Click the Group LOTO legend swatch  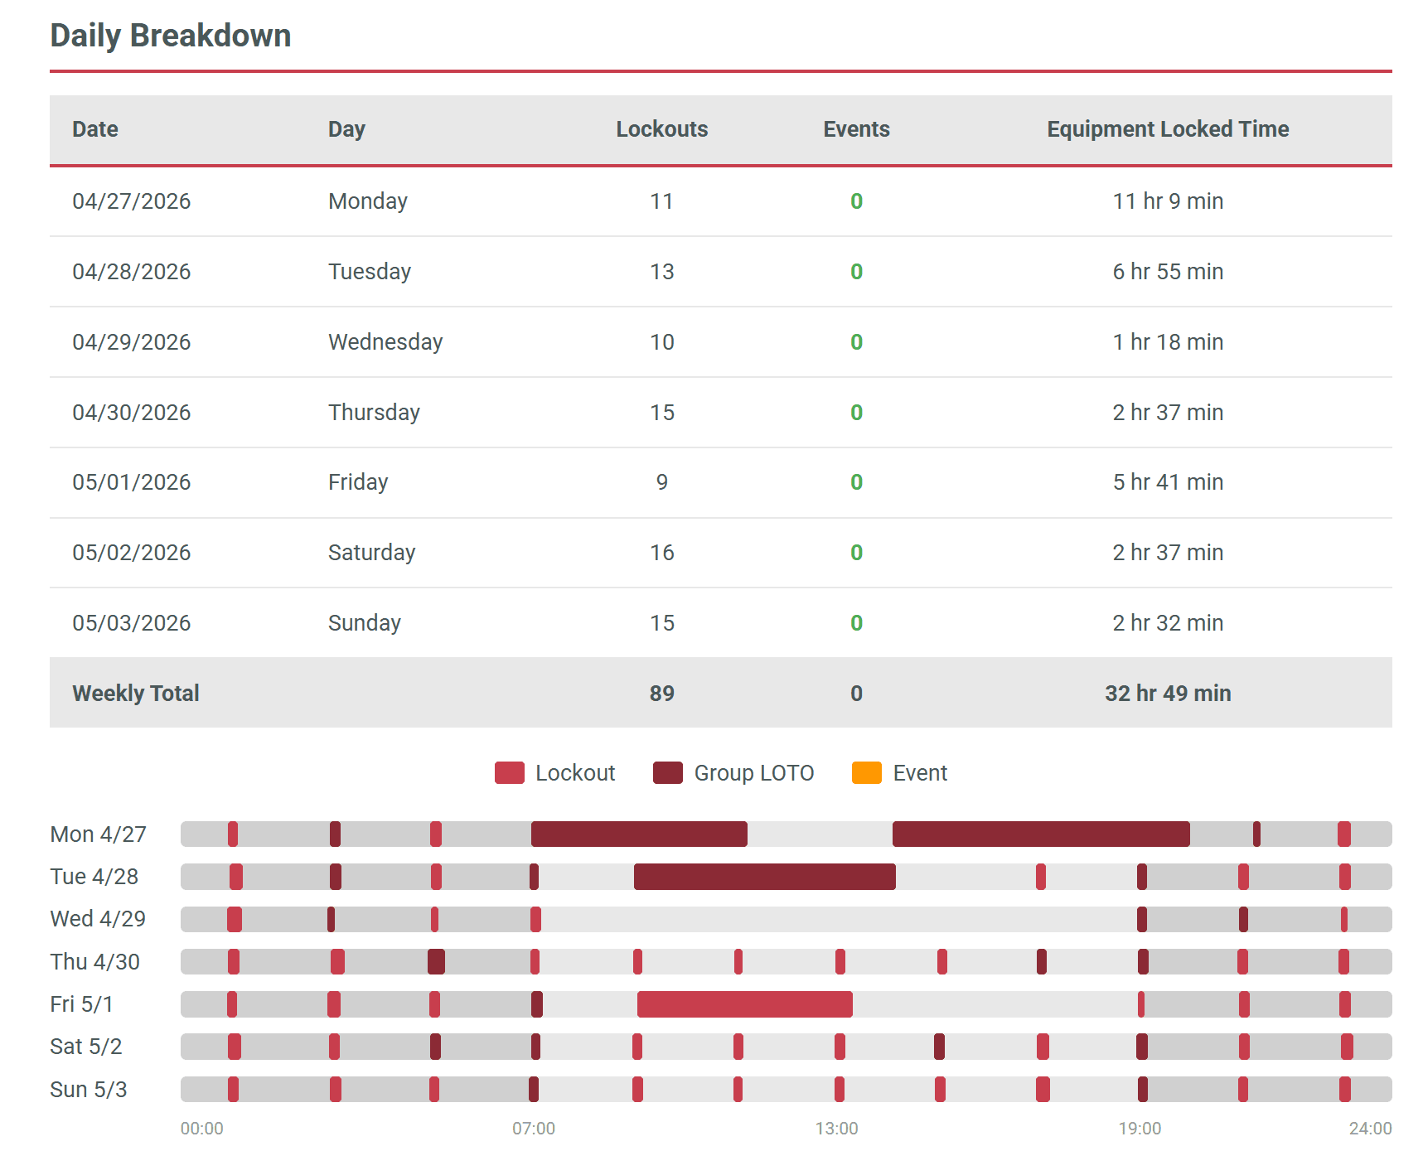pyautogui.click(x=667, y=772)
